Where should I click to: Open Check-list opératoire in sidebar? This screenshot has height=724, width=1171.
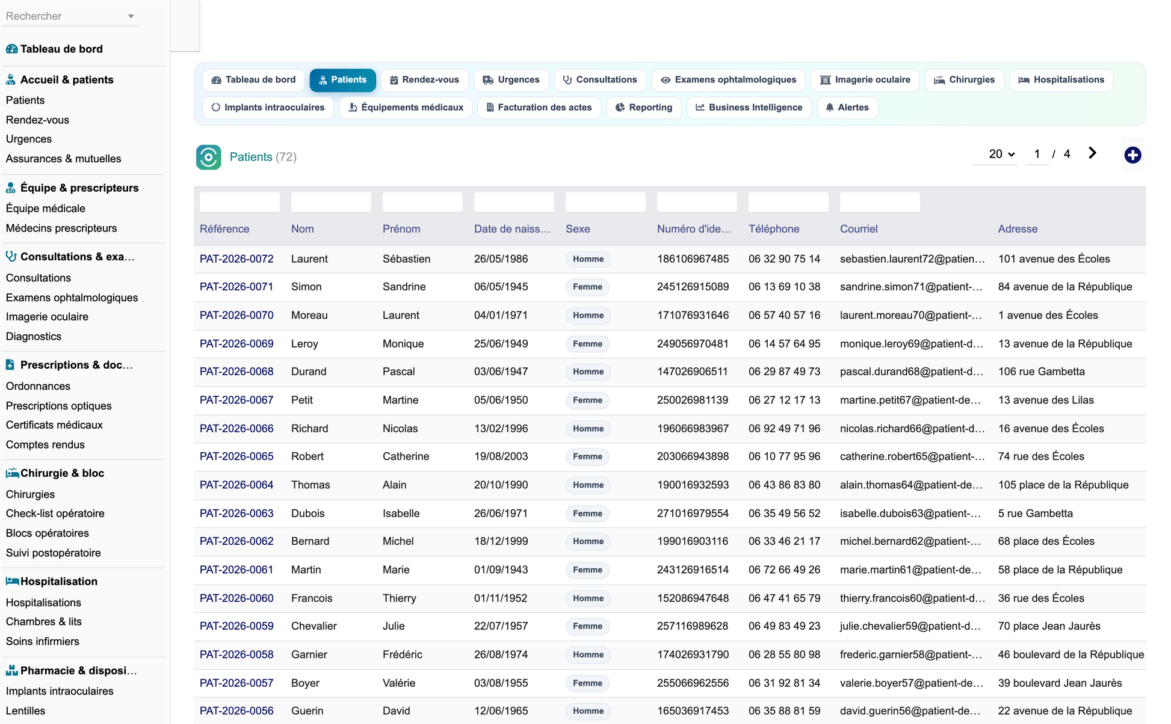(x=55, y=514)
